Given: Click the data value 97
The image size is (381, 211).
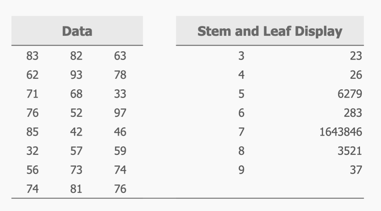Looking at the screenshot, I should [x=120, y=113].
